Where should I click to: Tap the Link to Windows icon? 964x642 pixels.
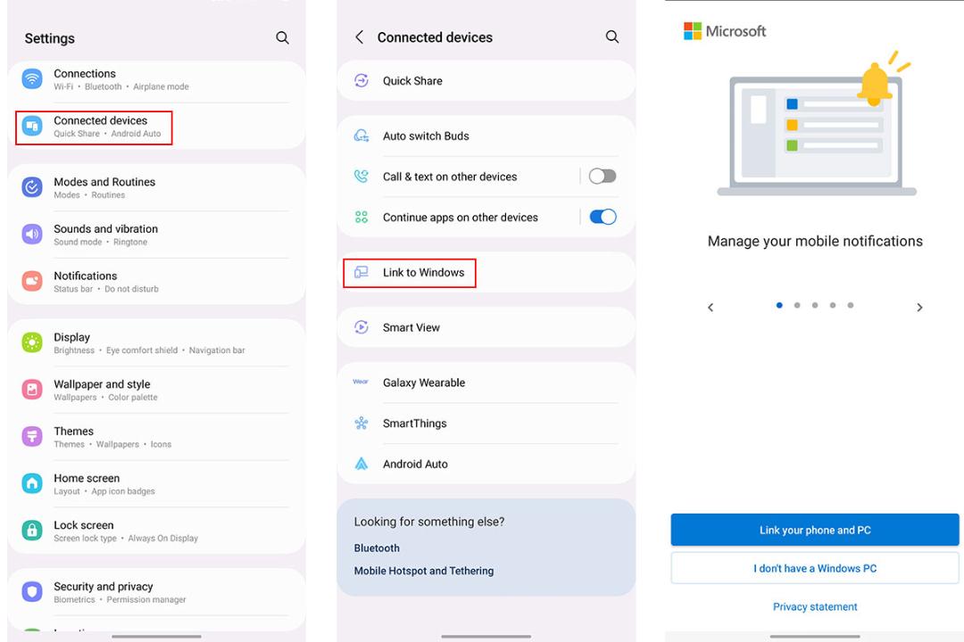[x=361, y=272]
